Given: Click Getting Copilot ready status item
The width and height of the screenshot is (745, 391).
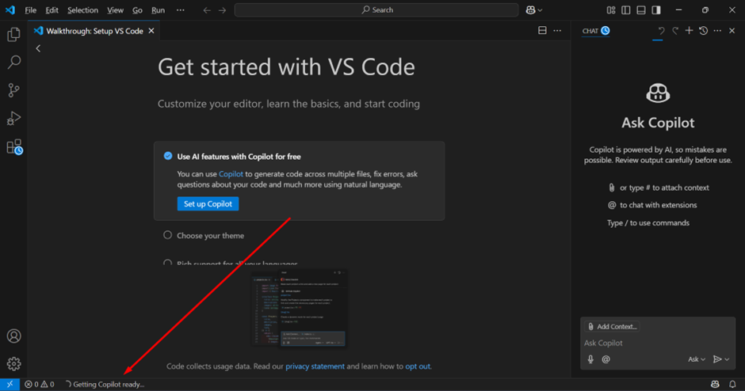Looking at the screenshot, I should tap(105, 385).
